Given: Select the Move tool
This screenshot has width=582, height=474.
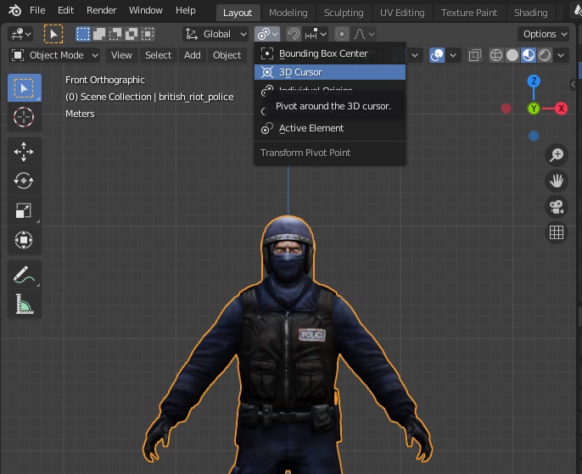Looking at the screenshot, I should click(24, 152).
